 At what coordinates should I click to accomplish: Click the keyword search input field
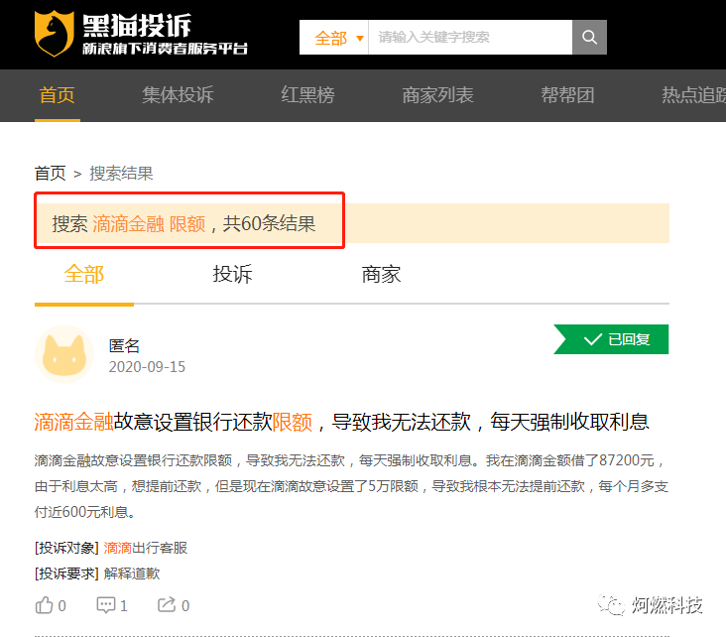pyautogui.click(x=470, y=38)
